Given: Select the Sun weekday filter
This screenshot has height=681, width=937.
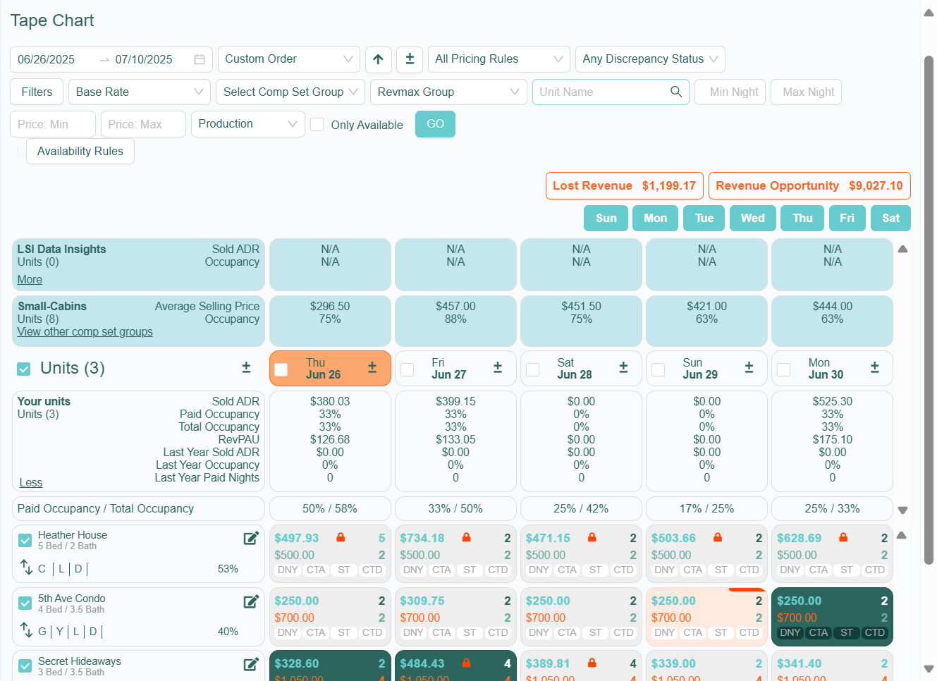Looking at the screenshot, I should pos(606,218).
